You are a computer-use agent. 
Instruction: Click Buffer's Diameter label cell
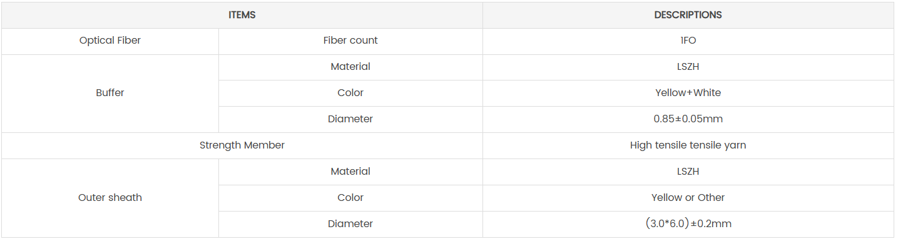[x=350, y=119]
